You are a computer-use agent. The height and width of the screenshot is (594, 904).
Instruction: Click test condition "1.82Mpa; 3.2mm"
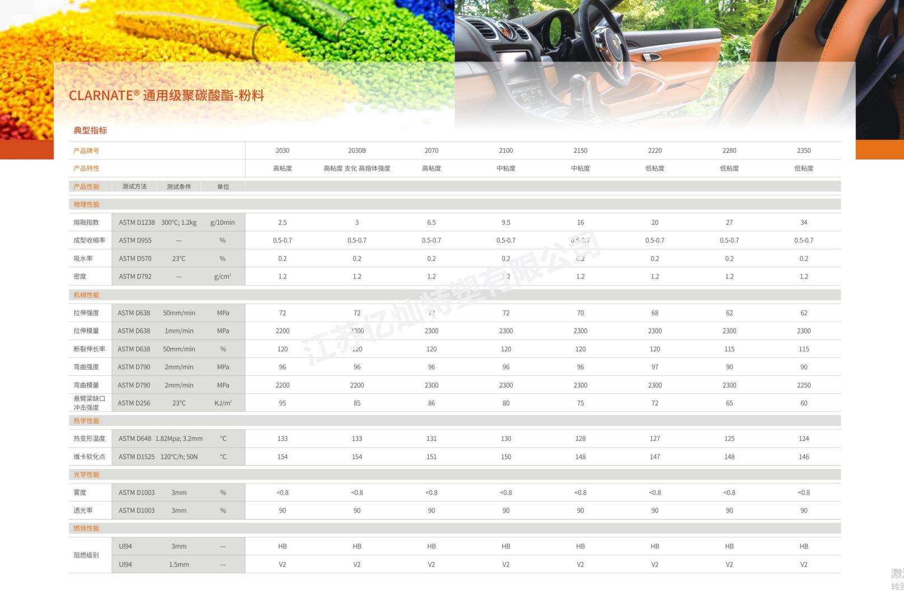(179, 439)
